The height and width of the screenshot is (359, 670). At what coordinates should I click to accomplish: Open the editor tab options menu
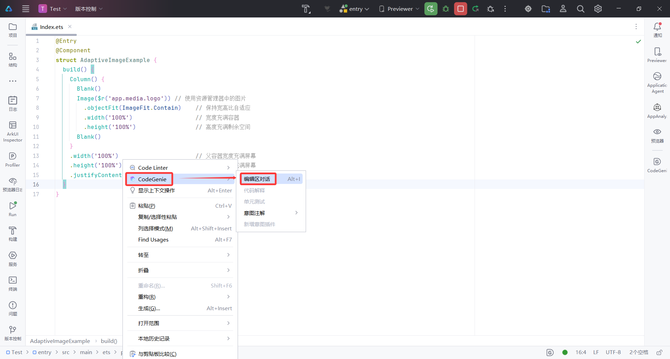(x=636, y=26)
